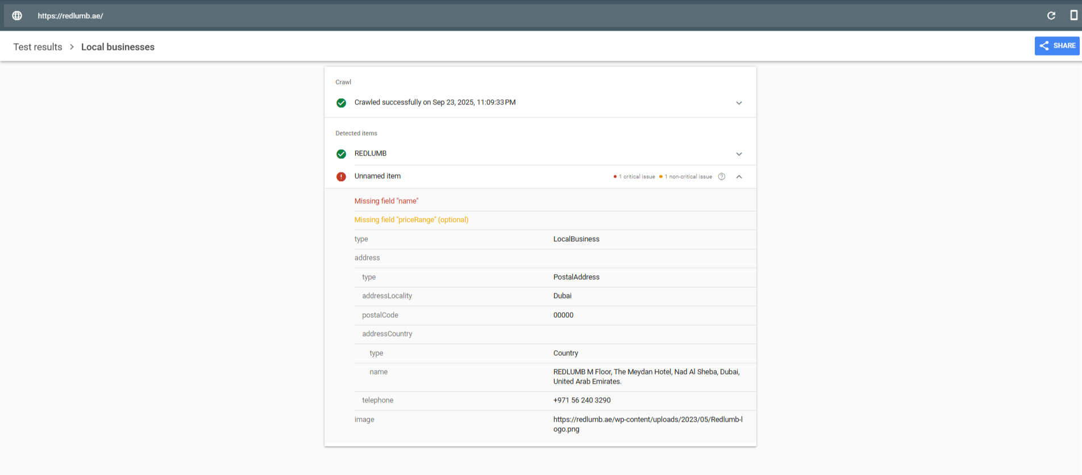This screenshot has height=475, width=1082.
Task: Click the +971 56 240 3290 number
Action: click(x=582, y=400)
